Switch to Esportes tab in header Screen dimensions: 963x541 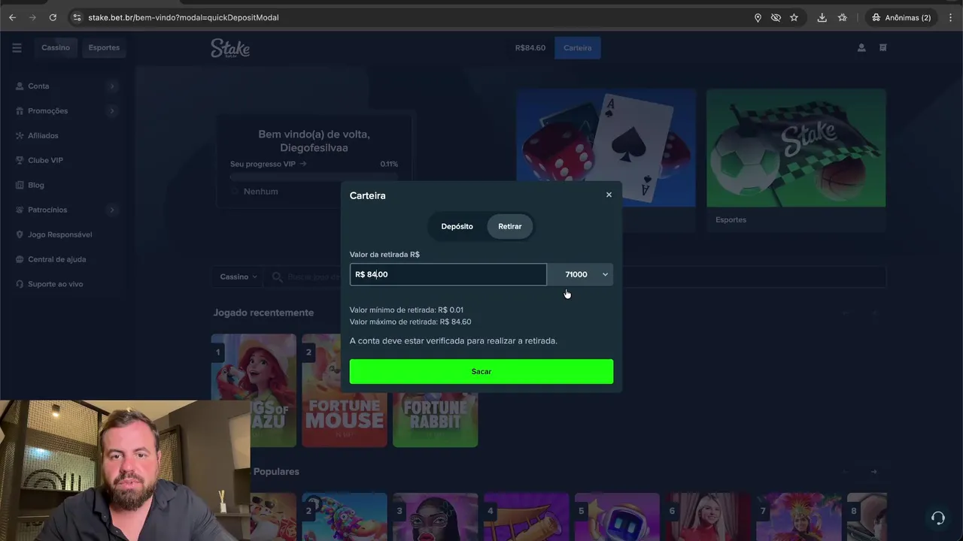[104, 47]
